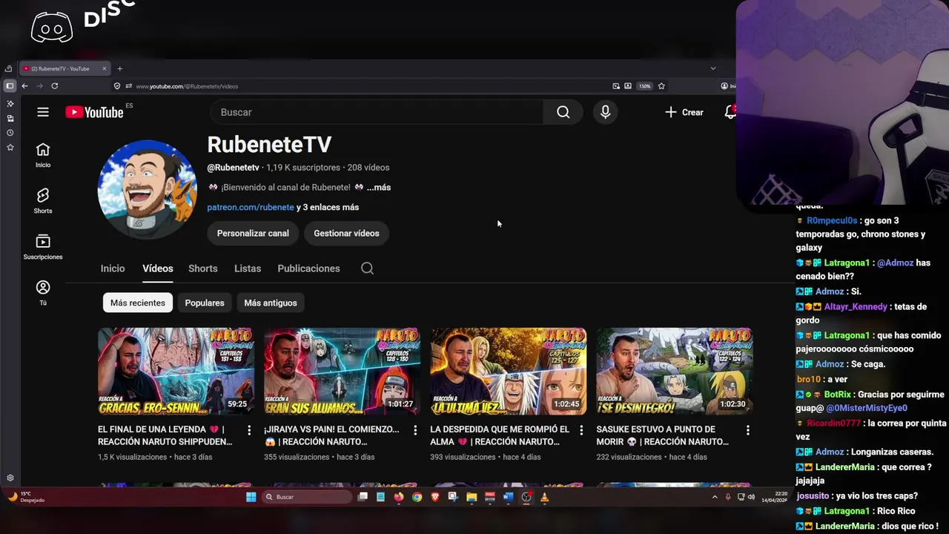
Task: Click the Crear button
Action: pyautogui.click(x=684, y=112)
